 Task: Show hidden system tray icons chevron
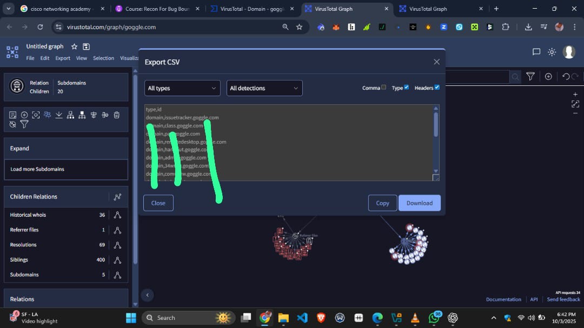coord(494,318)
